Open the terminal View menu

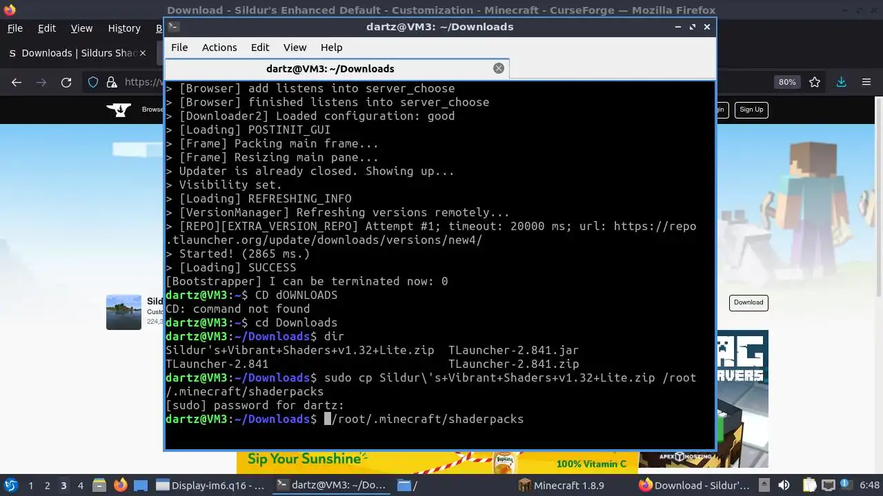[295, 48]
